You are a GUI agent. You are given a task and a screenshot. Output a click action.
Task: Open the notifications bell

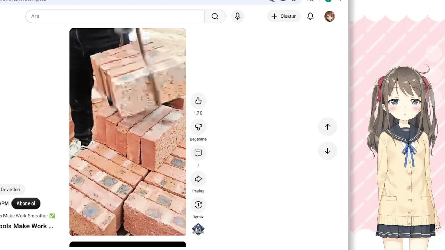click(x=310, y=16)
